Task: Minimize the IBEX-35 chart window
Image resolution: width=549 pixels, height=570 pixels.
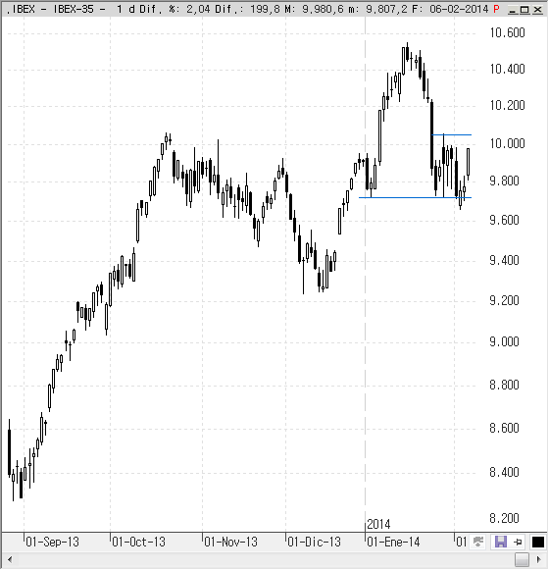Action: 513,10
